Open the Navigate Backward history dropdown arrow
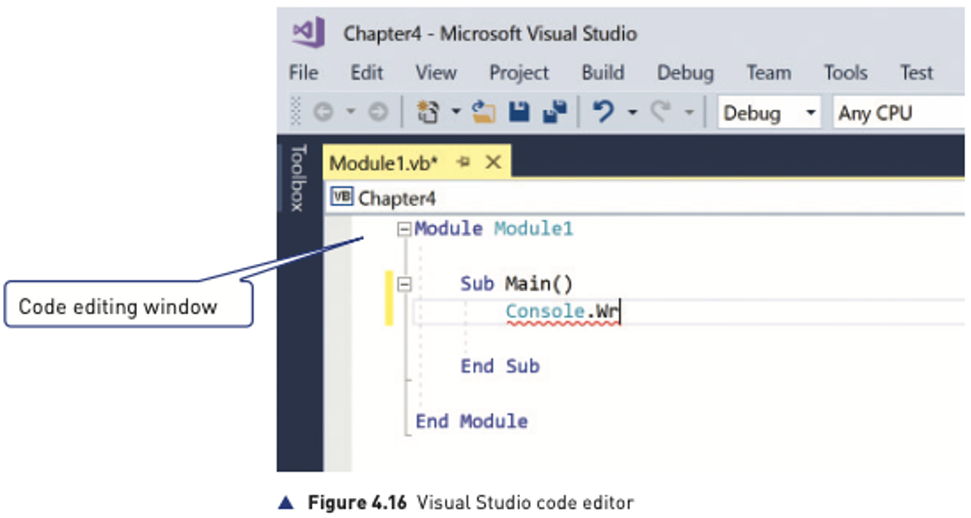This screenshot has height=518, width=971. point(350,112)
